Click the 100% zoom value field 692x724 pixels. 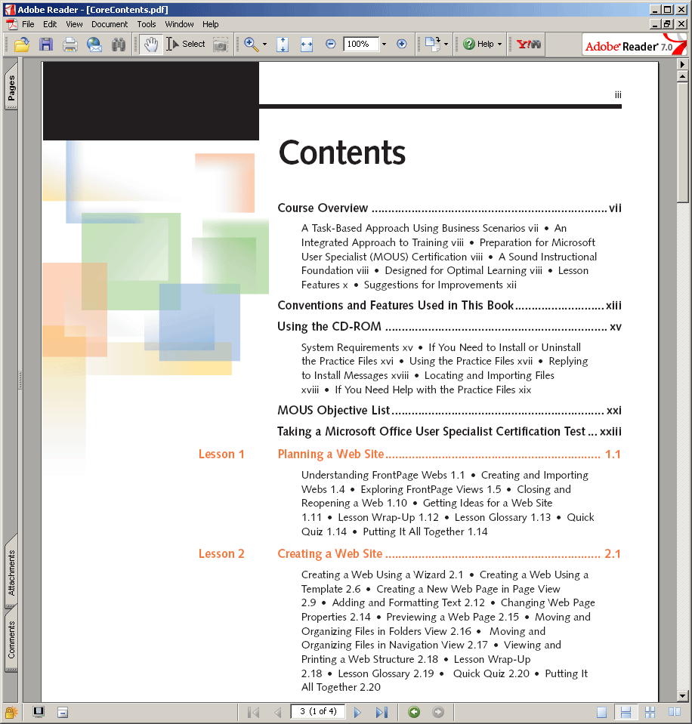[361, 44]
